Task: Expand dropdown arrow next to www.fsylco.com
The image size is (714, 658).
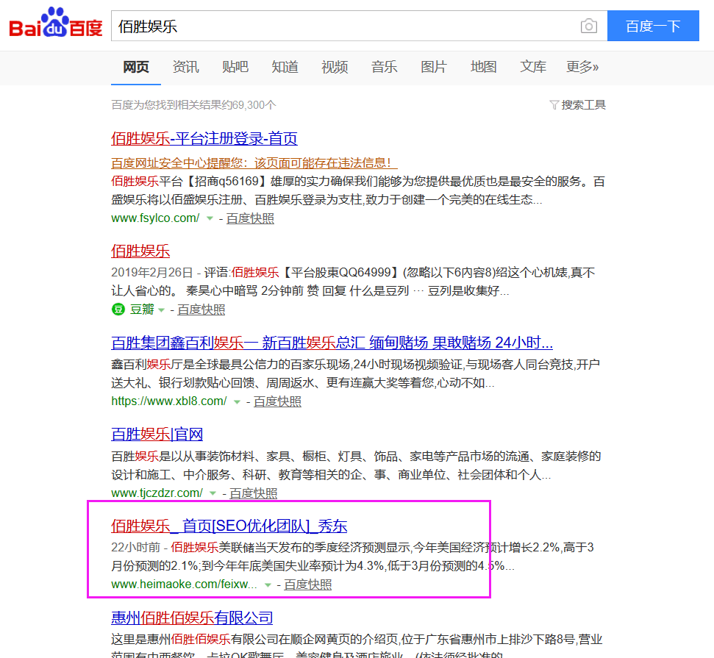Action: click(210, 218)
